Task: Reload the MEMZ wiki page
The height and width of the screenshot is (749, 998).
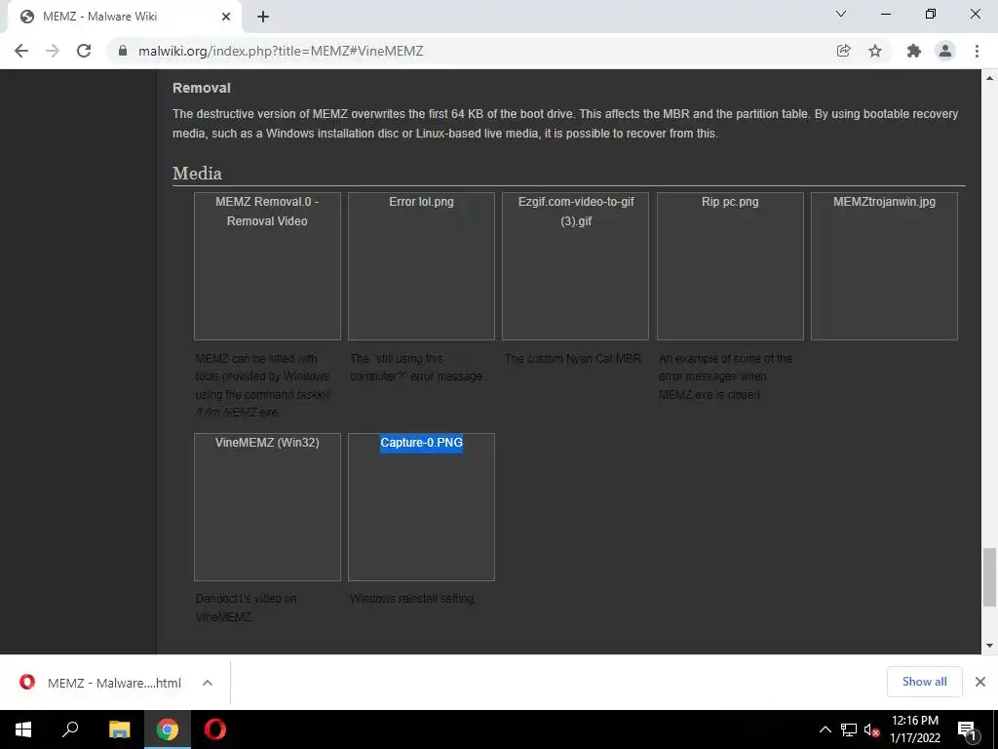Action: [84, 51]
